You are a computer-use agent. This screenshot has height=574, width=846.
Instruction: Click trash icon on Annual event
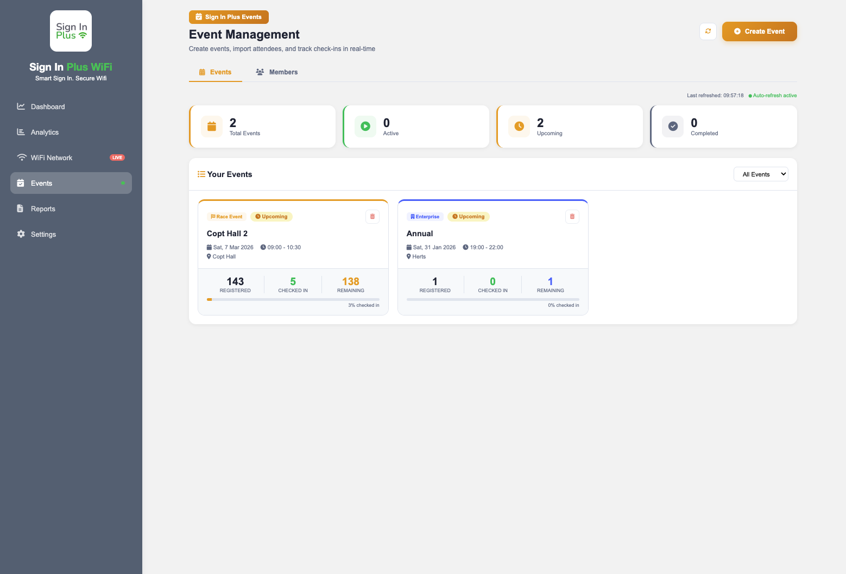point(572,217)
